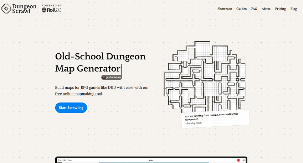Open the Showcase page
The width and height of the screenshot is (303, 163).
(225, 9)
